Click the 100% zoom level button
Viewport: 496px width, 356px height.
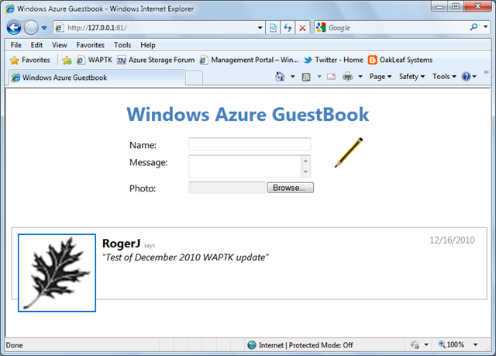451,344
